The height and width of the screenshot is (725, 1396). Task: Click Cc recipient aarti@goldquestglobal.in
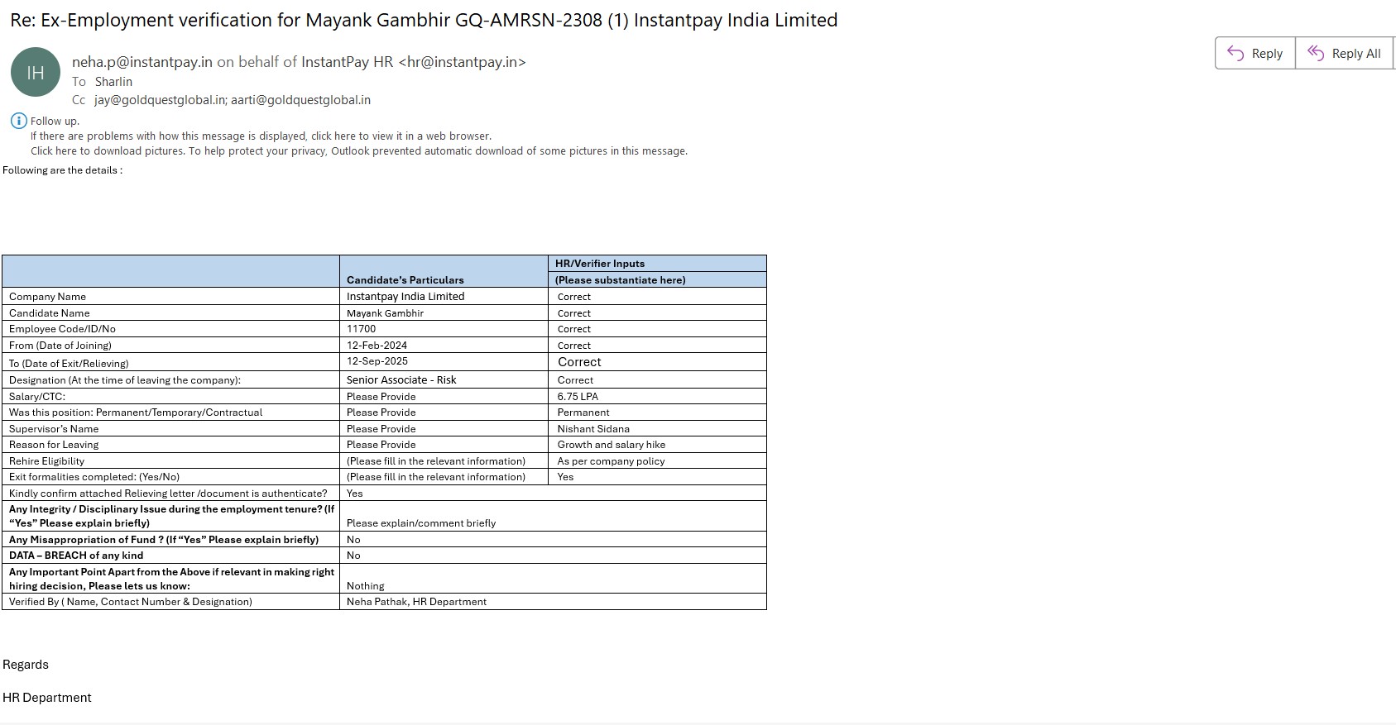tap(301, 100)
